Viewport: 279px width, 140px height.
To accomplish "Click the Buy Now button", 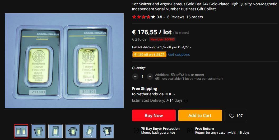I will click(x=154, y=115).
